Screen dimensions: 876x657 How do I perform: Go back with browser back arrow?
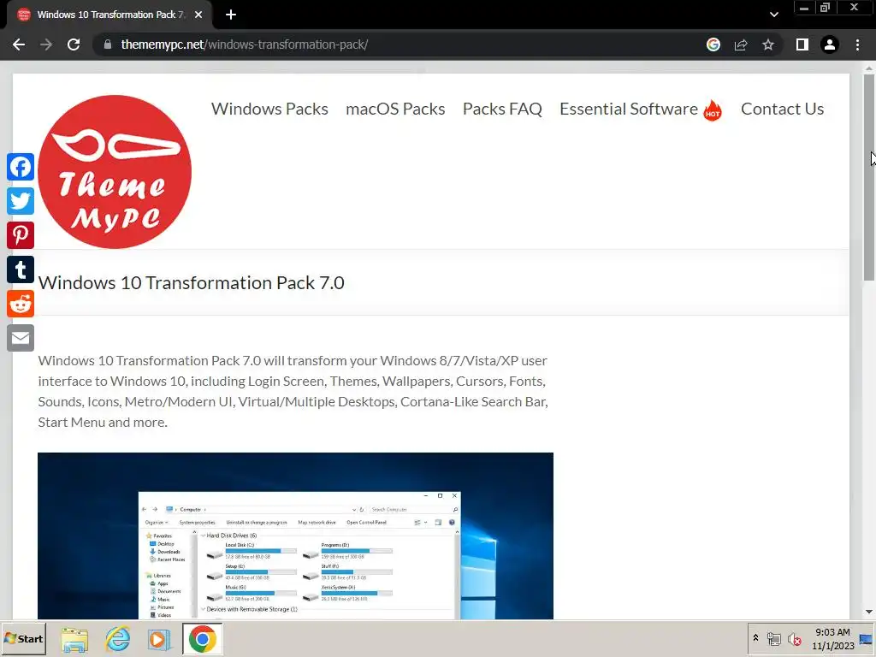click(x=19, y=44)
